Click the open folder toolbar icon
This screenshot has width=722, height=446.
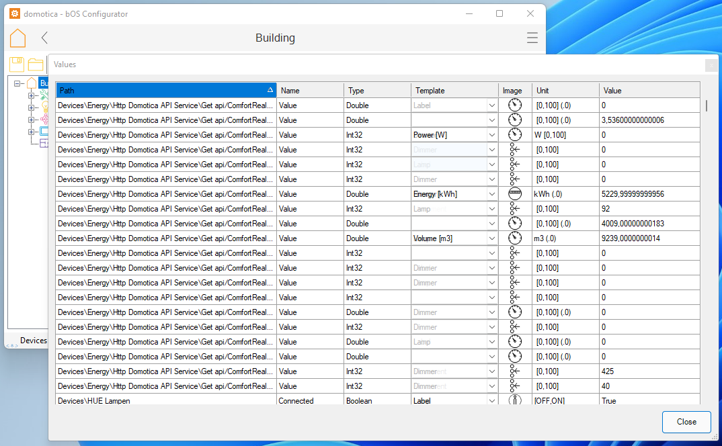pyautogui.click(x=36, y=64)
